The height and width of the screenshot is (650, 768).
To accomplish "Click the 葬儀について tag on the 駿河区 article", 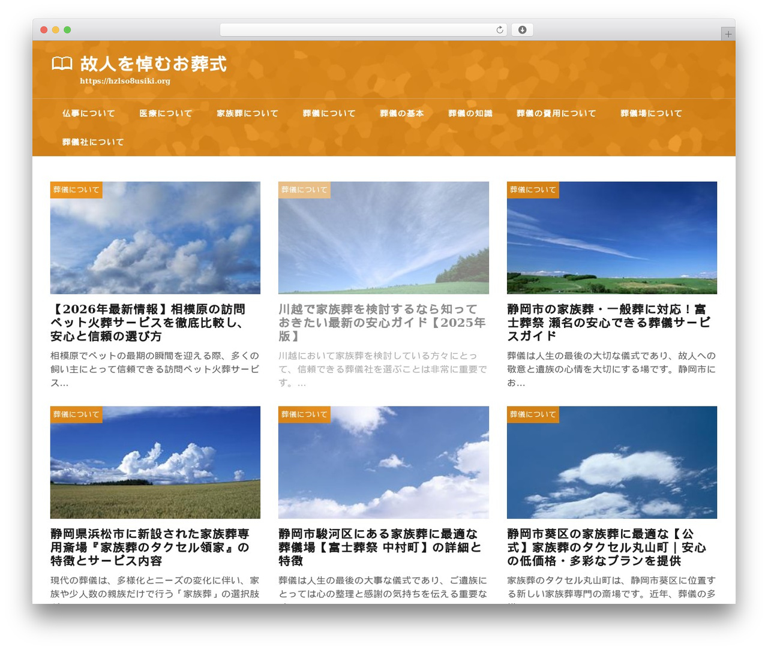I will [x=304, y=414].
